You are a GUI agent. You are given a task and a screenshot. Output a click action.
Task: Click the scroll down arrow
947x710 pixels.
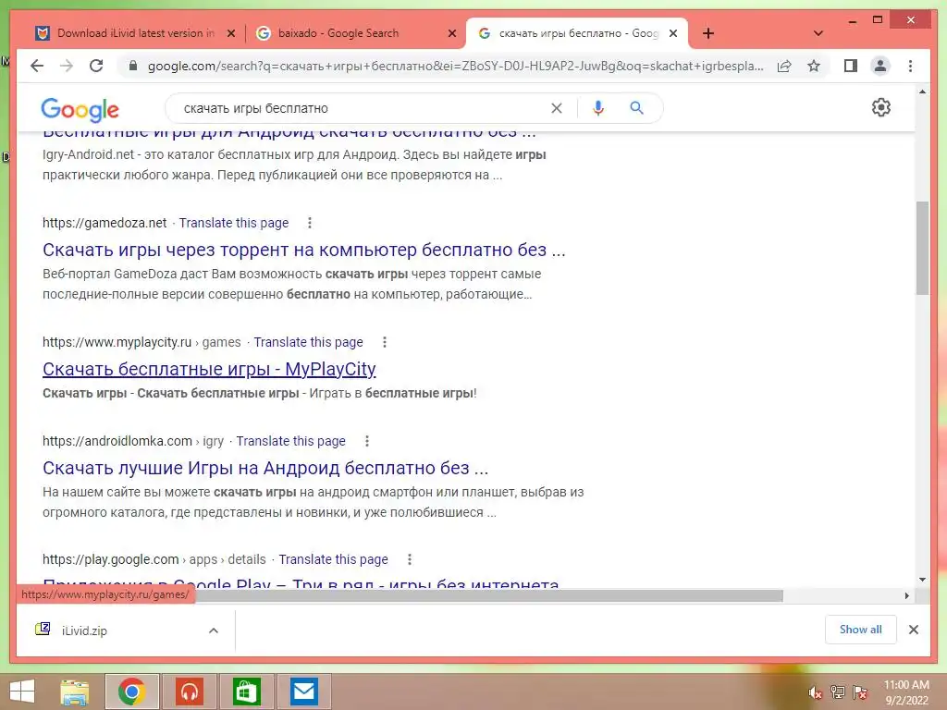(x=922, y=580)
